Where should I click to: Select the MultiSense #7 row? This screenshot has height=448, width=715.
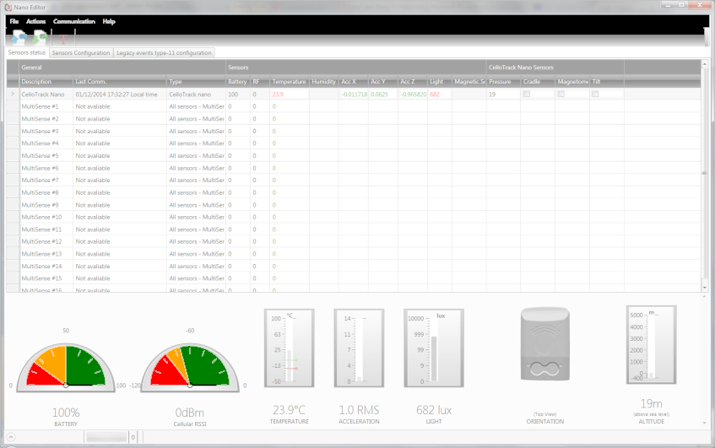[354, 181]
